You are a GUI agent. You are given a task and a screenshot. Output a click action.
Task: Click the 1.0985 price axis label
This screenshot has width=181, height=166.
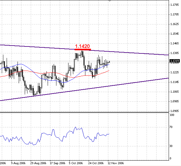tap(175, 101)
